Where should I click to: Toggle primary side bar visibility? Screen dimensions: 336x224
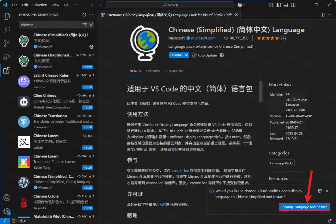279,5
